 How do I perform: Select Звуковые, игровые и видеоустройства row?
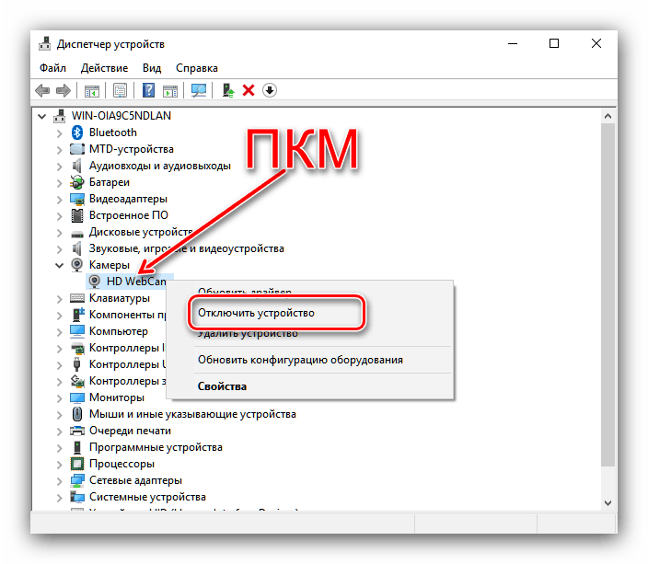tap(186, 248)
